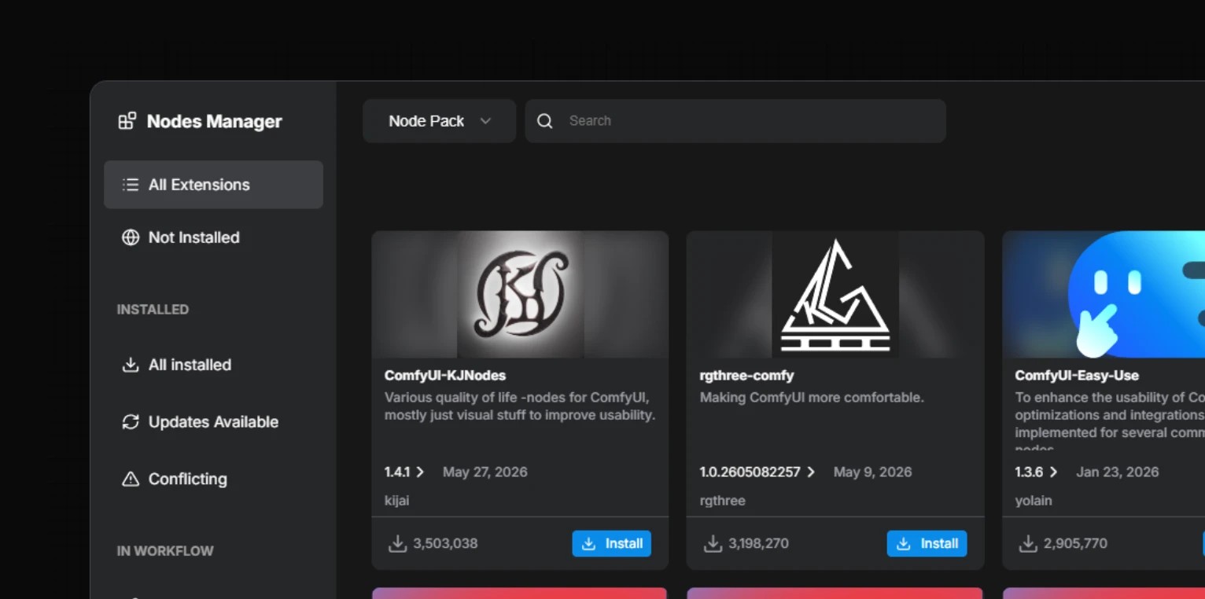The width and height of the screenshot is (1205, 599).
Task: Click the 2,905,770 download count
Action: tap(1076, 543)
